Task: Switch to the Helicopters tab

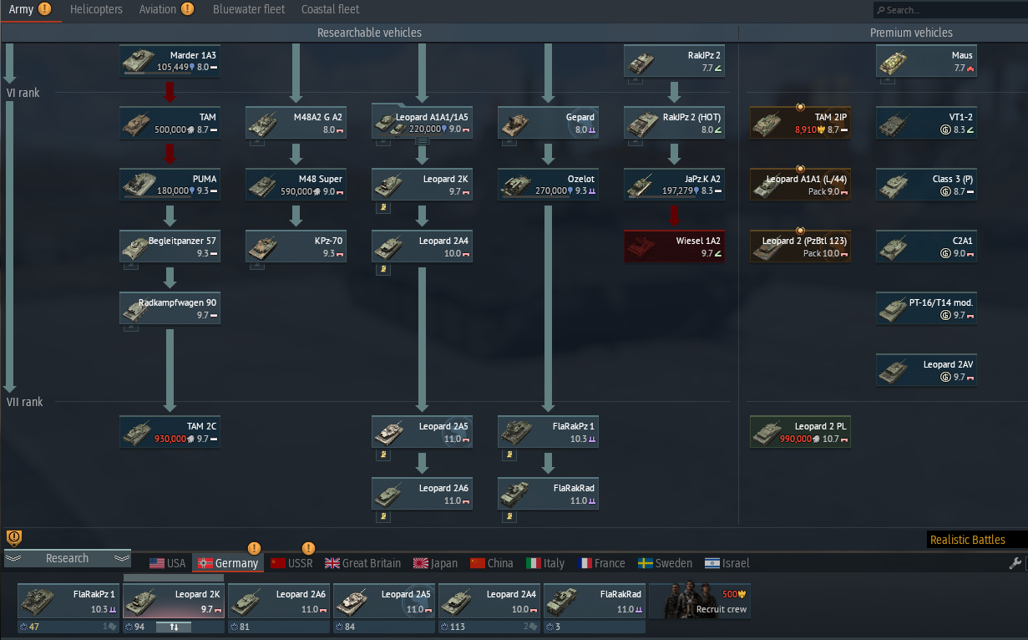Action: (x=96, y=10)
